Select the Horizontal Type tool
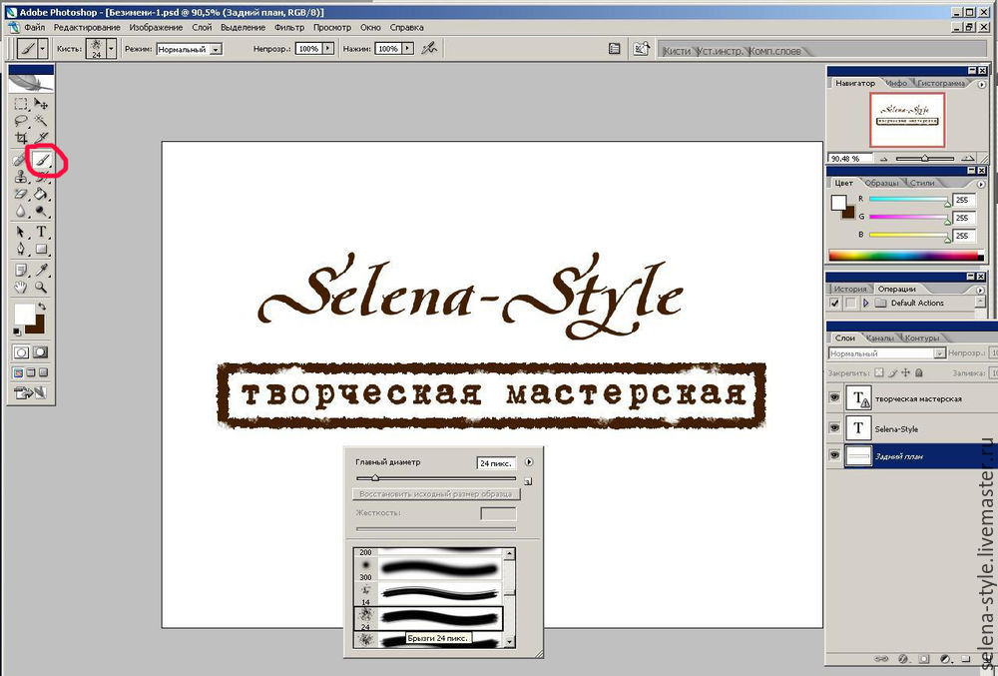 42,232
